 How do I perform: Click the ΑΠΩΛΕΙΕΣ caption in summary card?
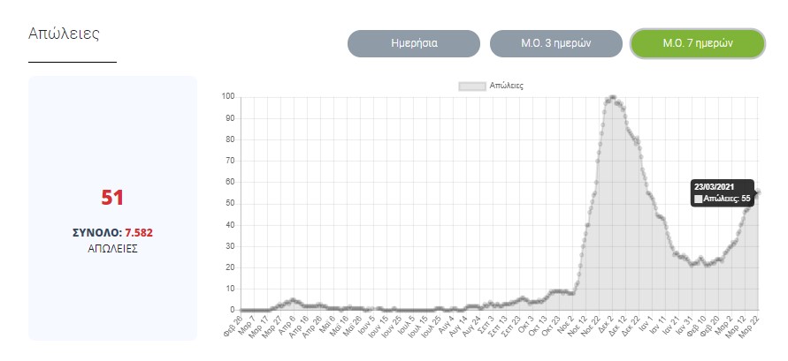point(112,249)
